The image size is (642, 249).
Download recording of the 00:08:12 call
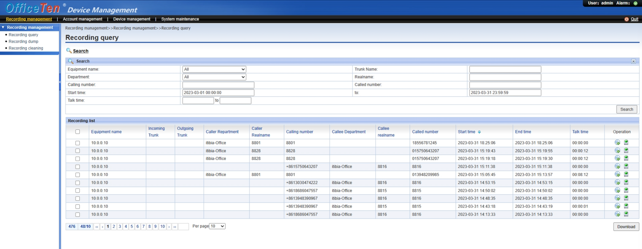click(x=626, y=175)
